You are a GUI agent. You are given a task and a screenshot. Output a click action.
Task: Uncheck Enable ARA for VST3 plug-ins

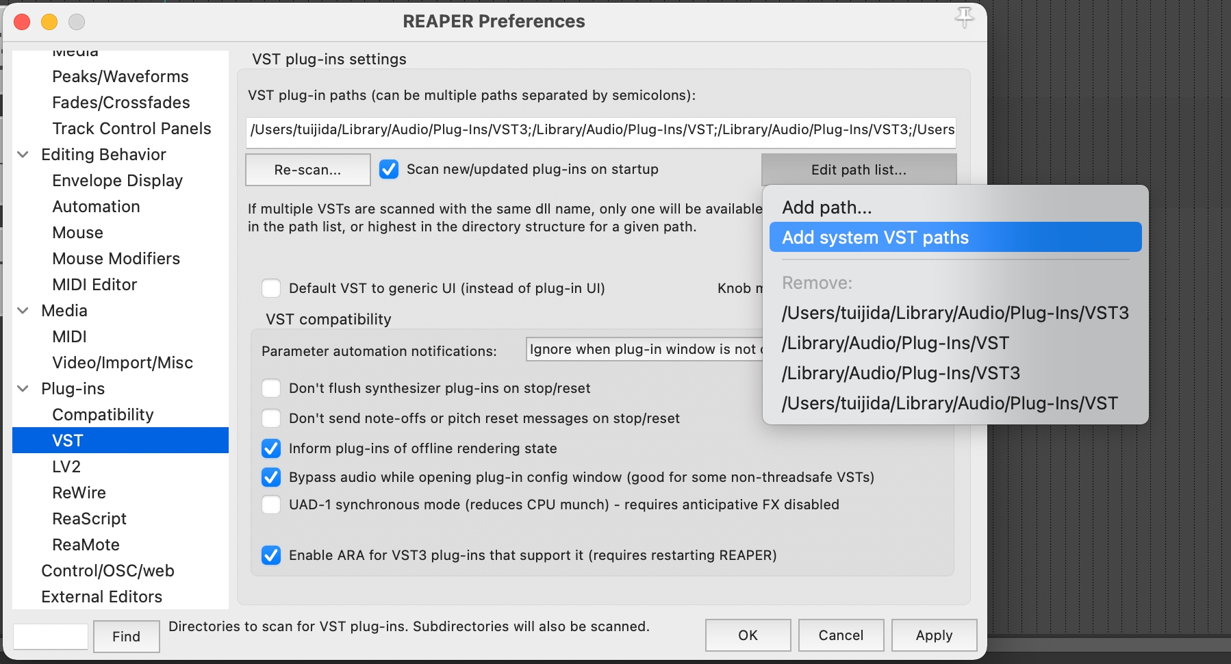tap(271, 555)
